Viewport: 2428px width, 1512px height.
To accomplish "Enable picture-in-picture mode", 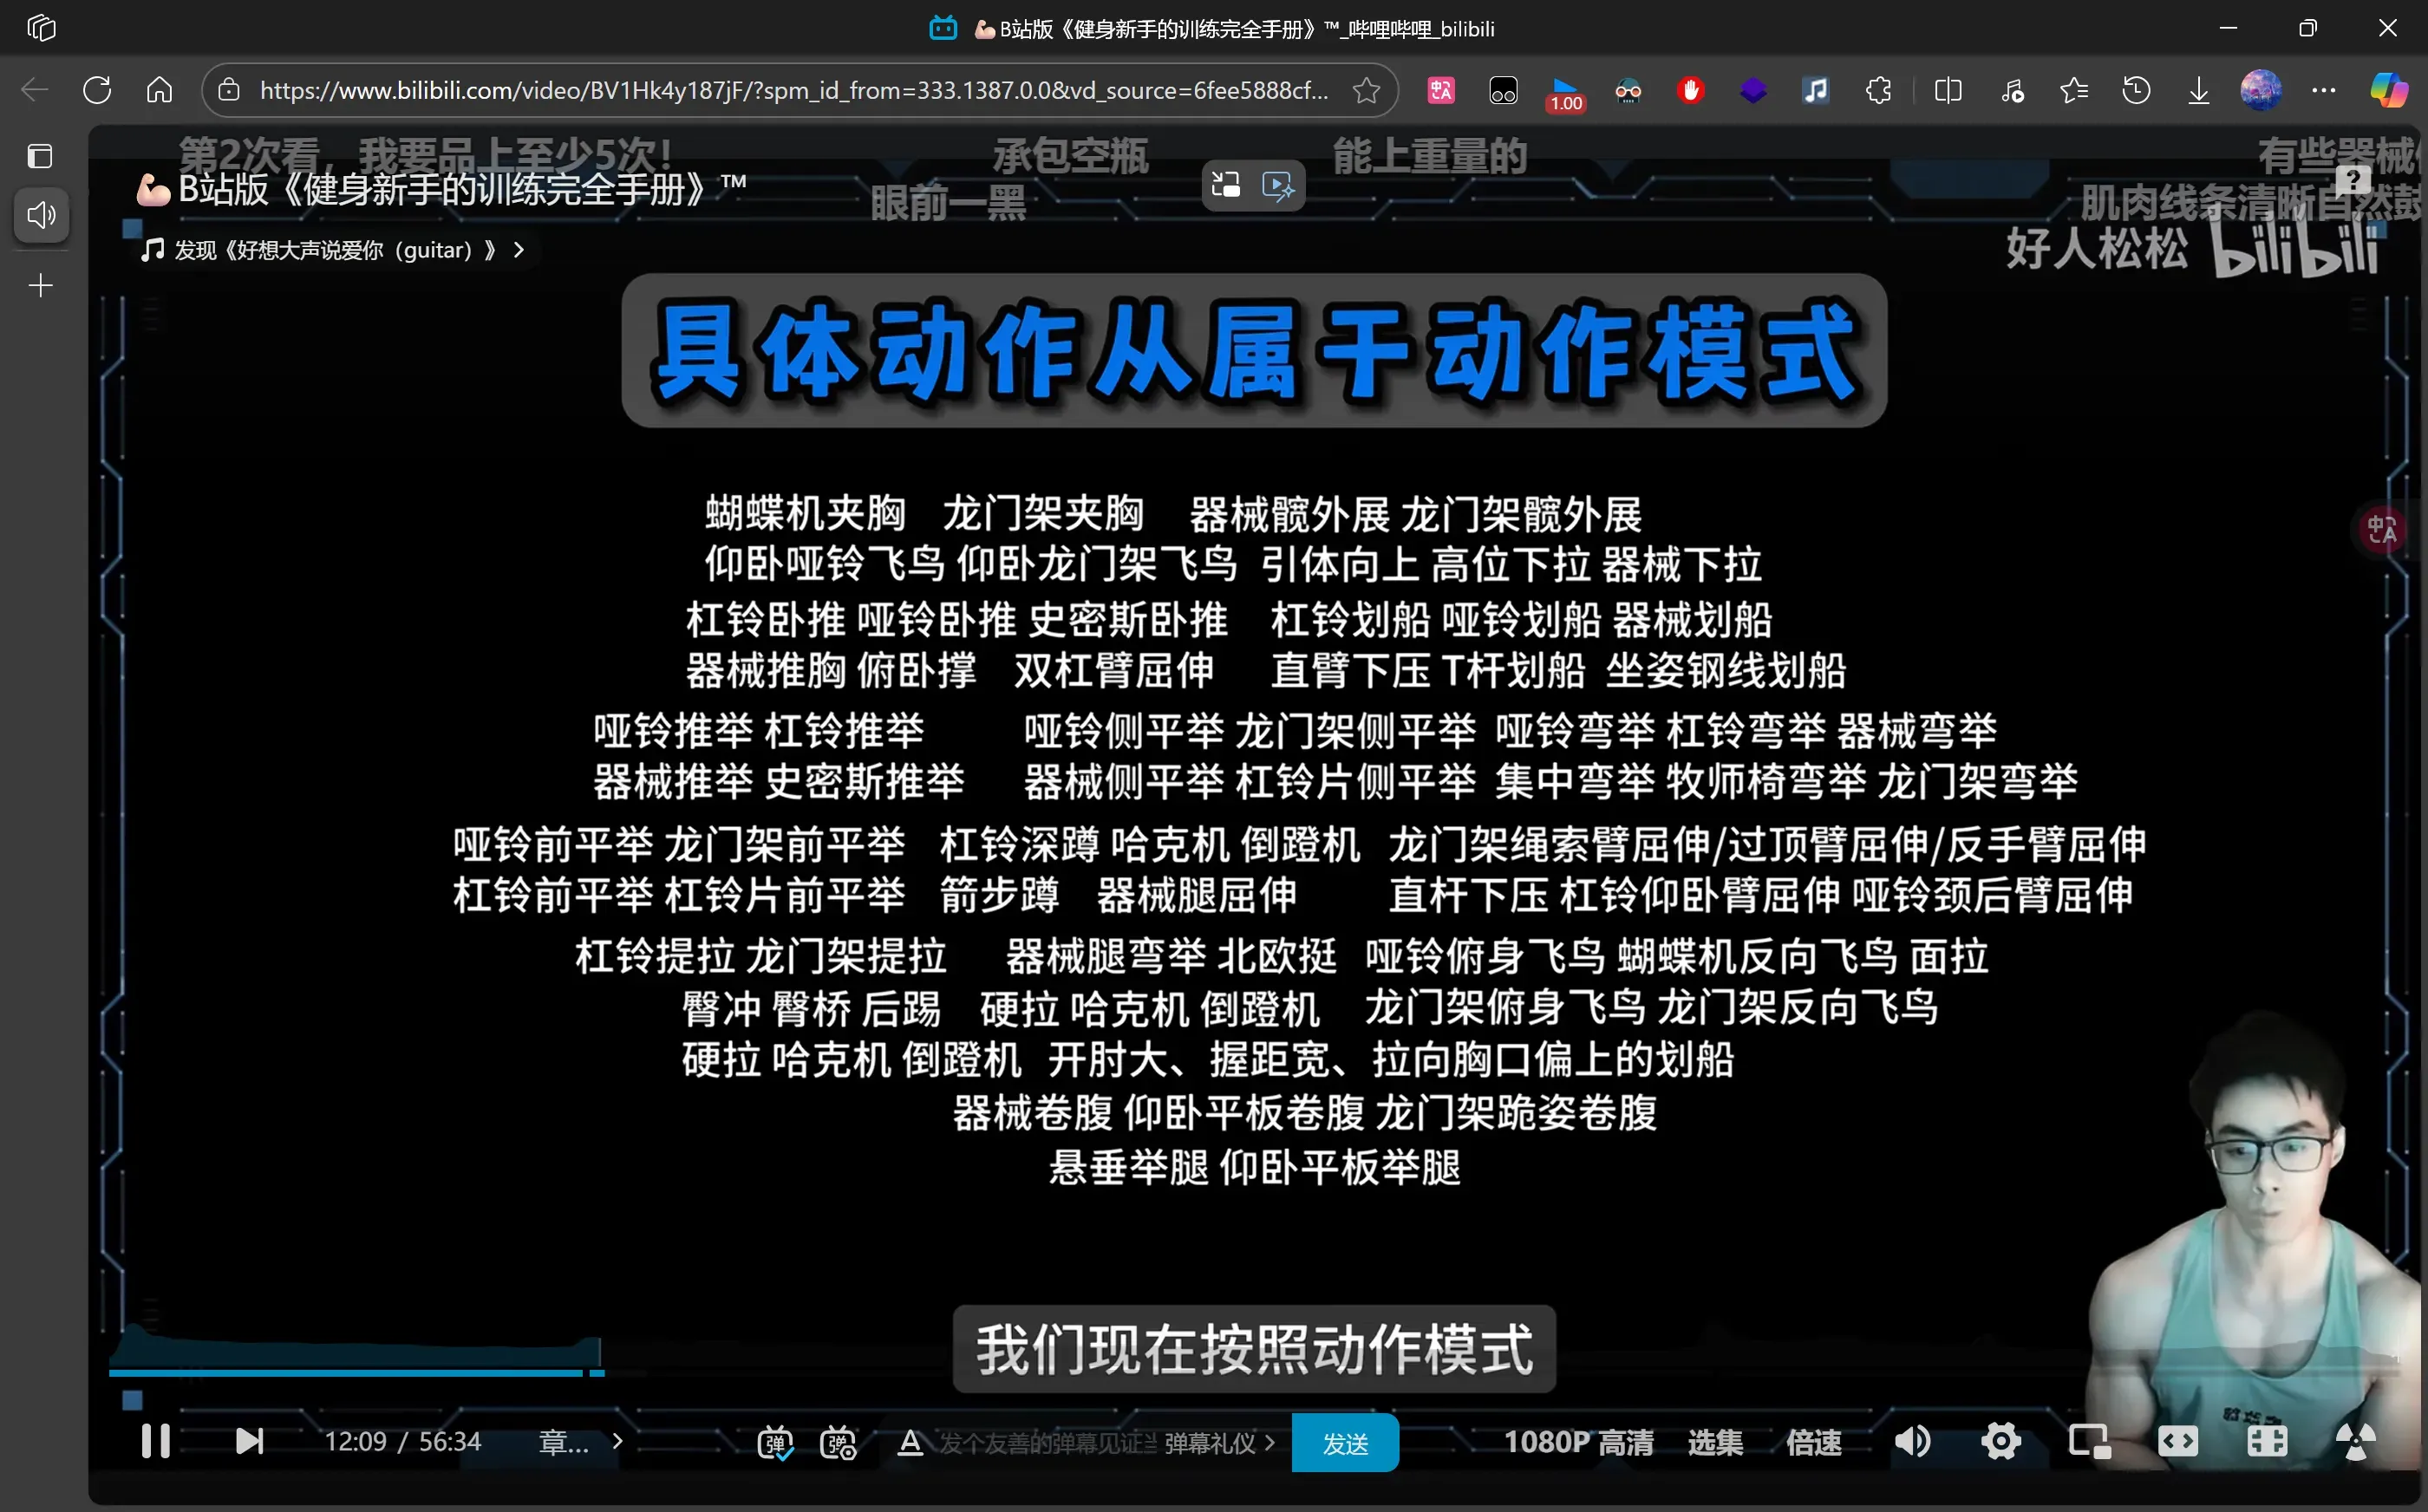I will [x=2089, y=1441].
